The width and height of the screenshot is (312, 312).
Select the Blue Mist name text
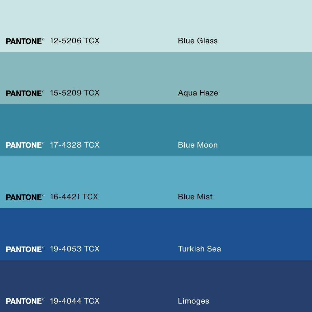(x=195, y=197)
